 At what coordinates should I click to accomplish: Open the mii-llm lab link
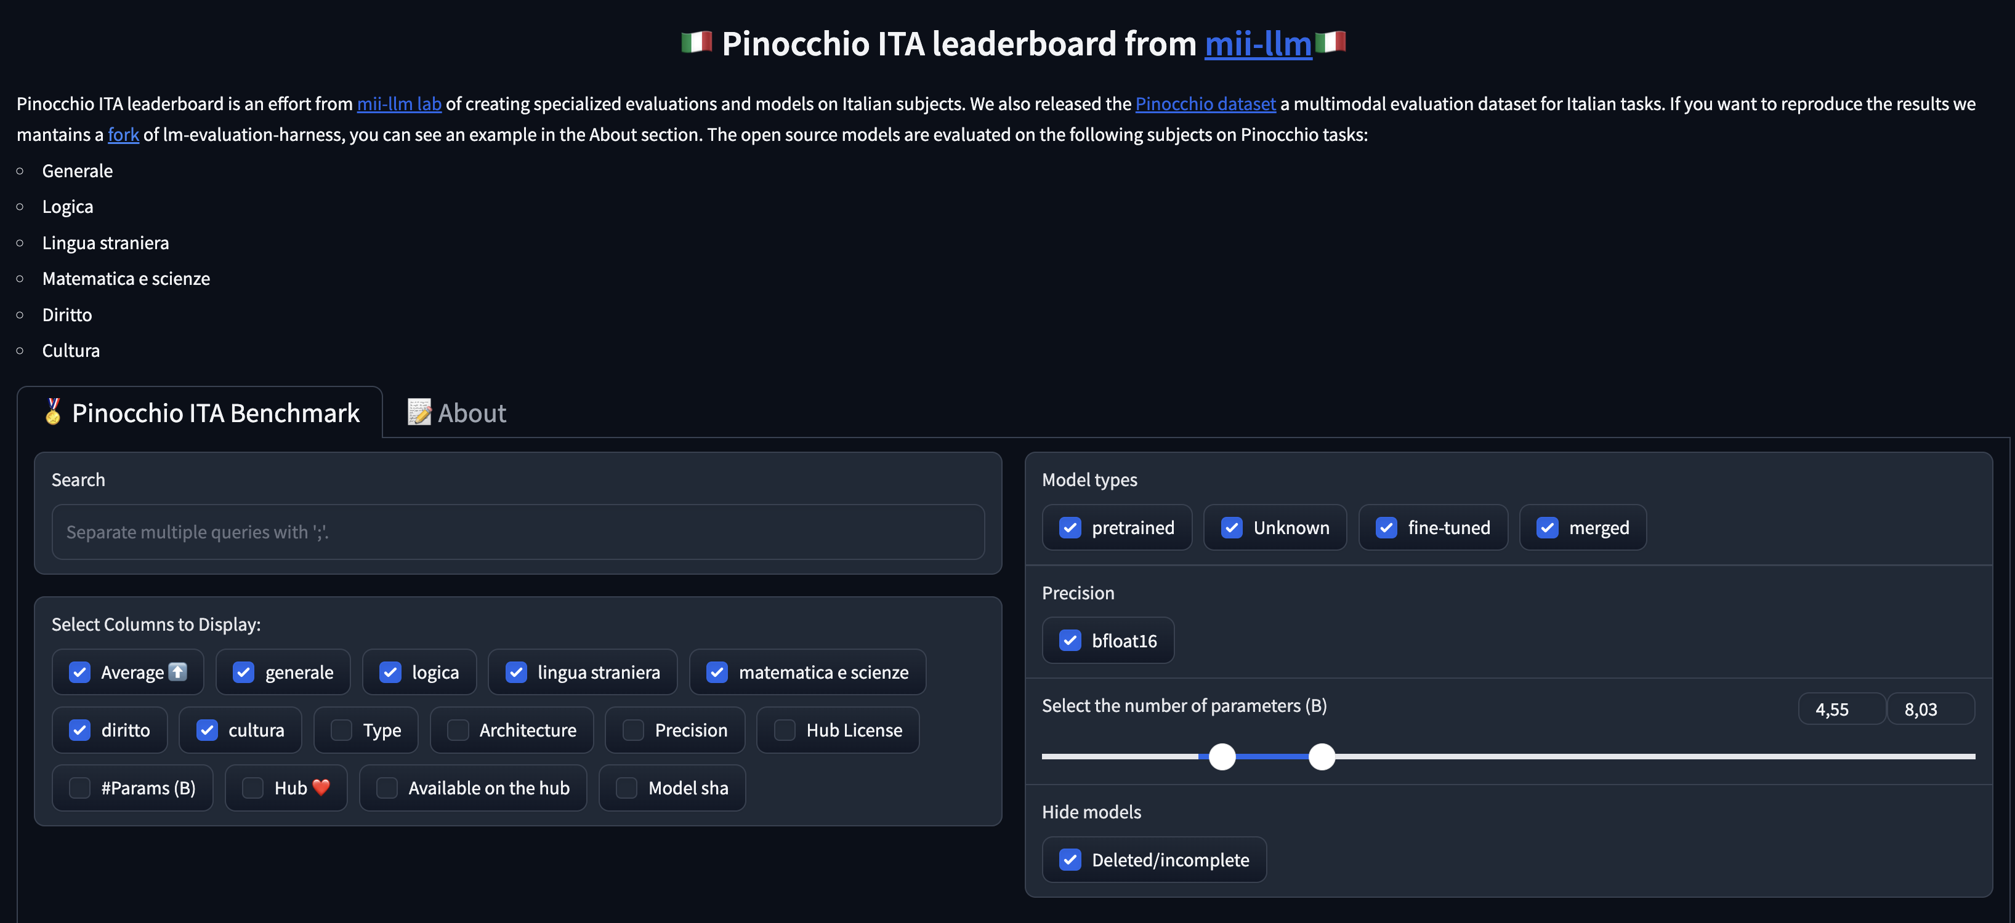399,104
